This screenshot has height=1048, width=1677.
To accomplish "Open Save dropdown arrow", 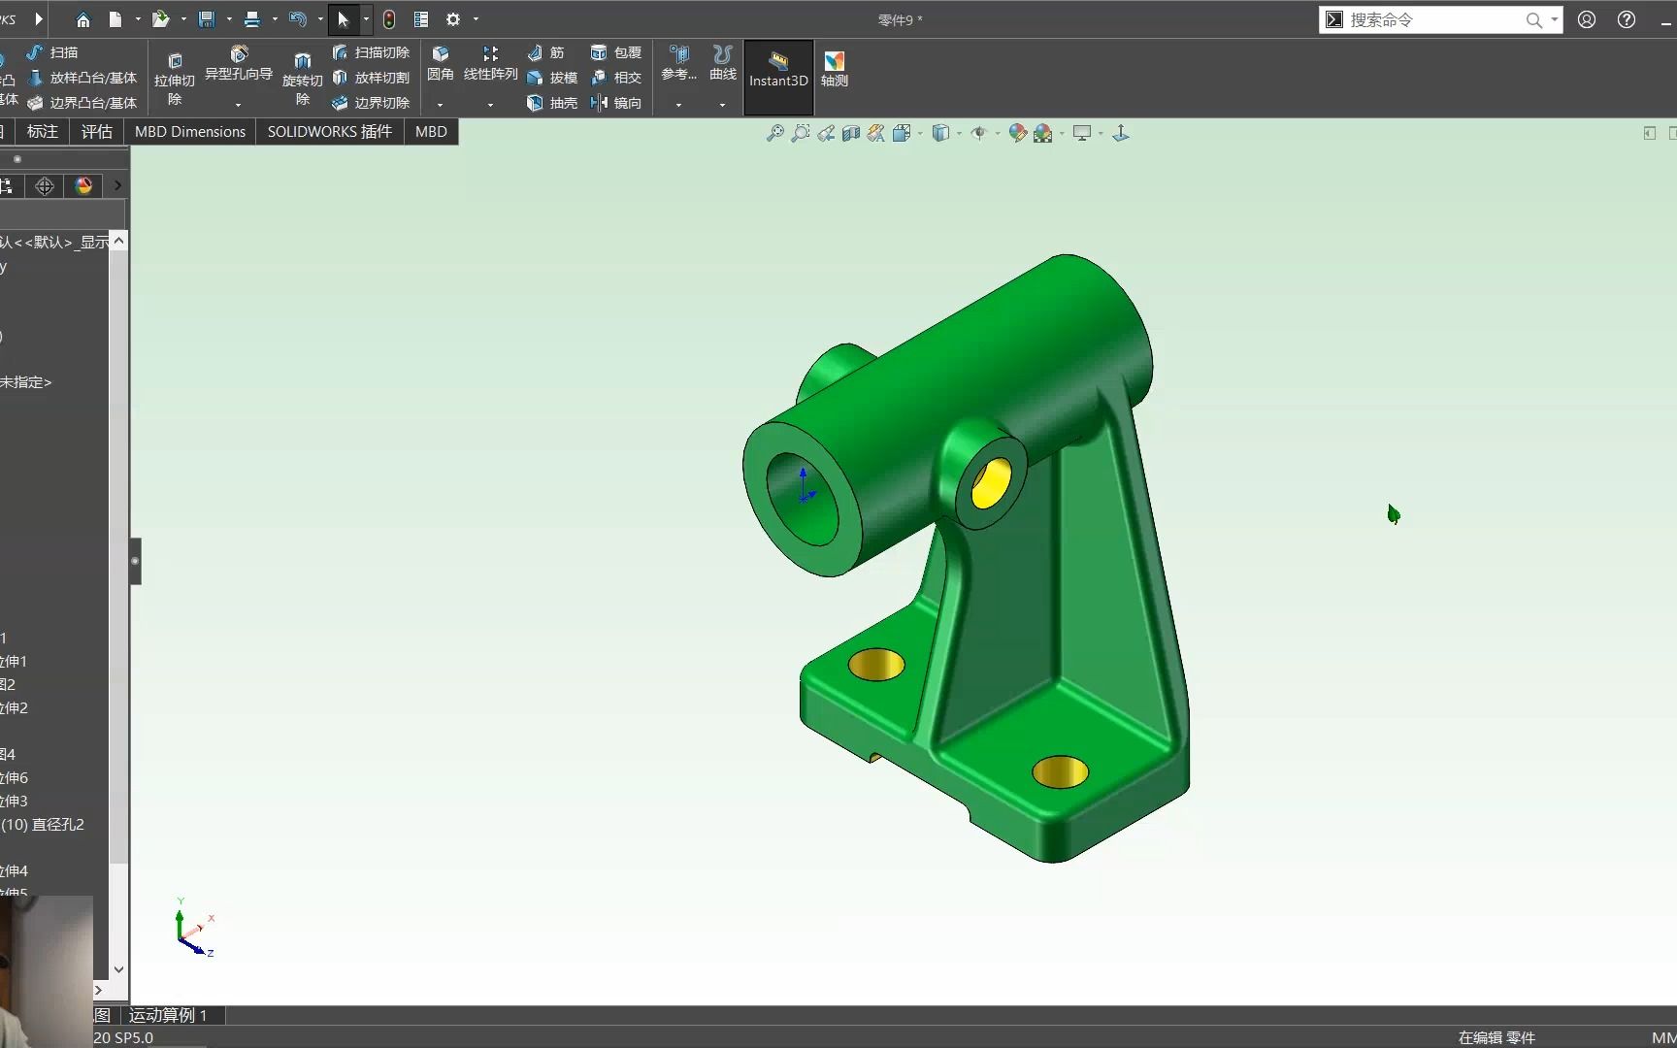I will point(229,19).
